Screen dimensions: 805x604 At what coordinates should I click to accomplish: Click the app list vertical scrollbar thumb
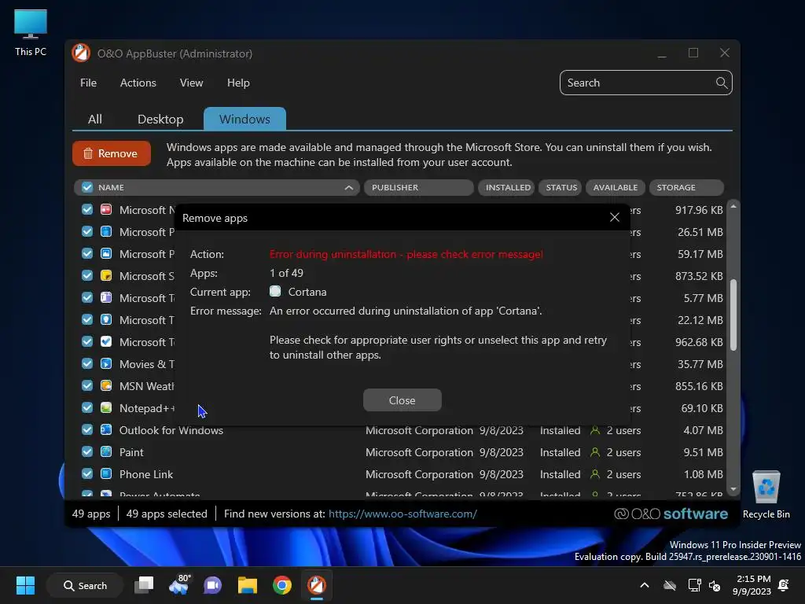[733, 315]
